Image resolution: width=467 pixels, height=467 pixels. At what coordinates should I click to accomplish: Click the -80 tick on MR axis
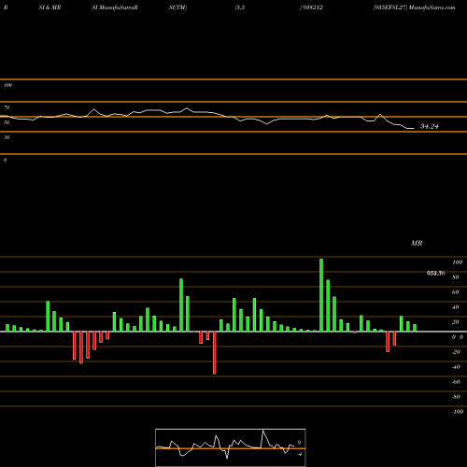(x=456, y=397)
